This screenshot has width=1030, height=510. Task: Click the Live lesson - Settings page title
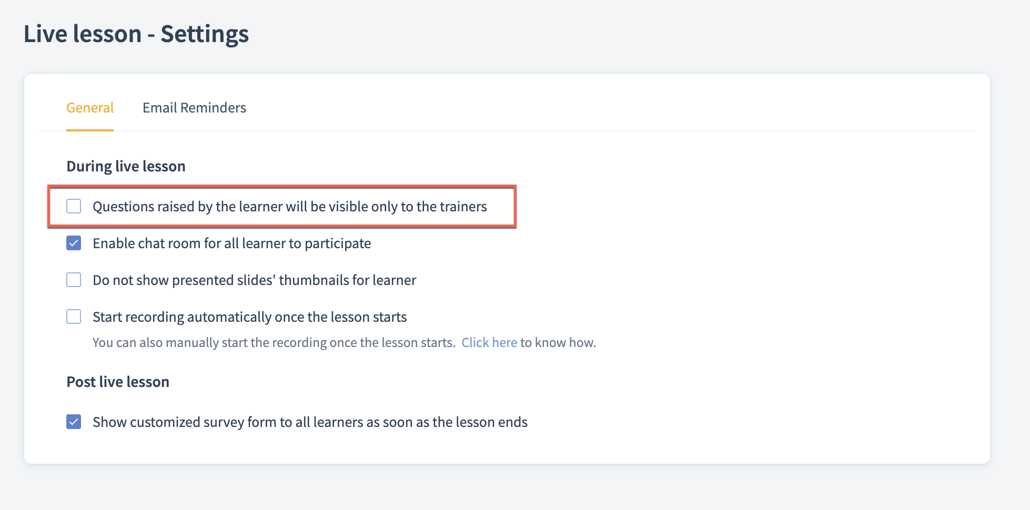click(x=136, y=34)
